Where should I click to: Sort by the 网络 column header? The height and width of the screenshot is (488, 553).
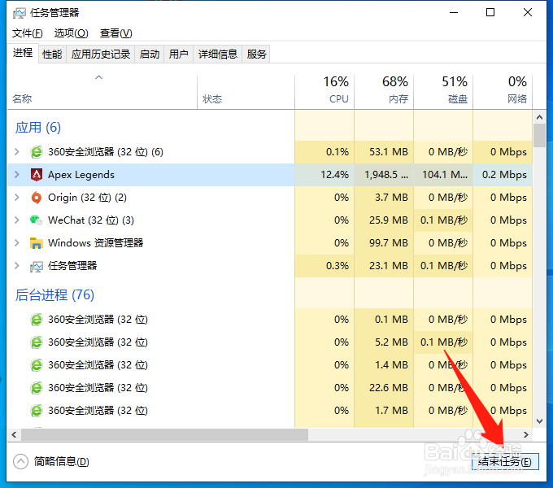[503, 92]
